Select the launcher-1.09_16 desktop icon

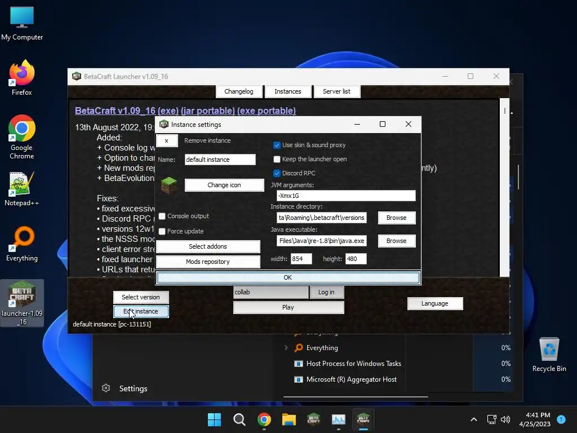(22, 303)
